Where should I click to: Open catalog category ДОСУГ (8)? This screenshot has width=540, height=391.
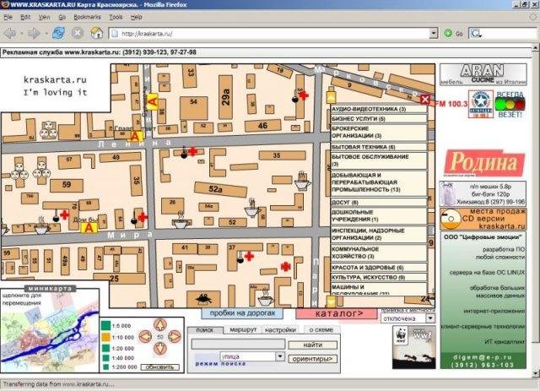click(379, 203)
